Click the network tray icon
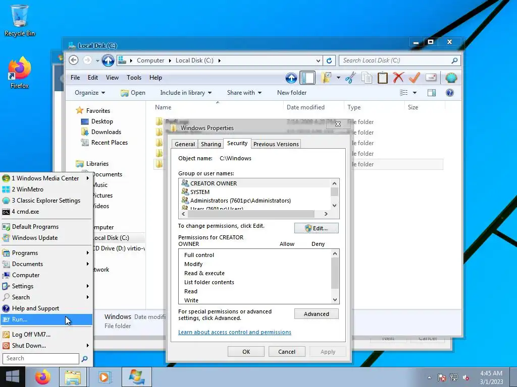This screenshot has width=517, height=387. coord(454,377)
